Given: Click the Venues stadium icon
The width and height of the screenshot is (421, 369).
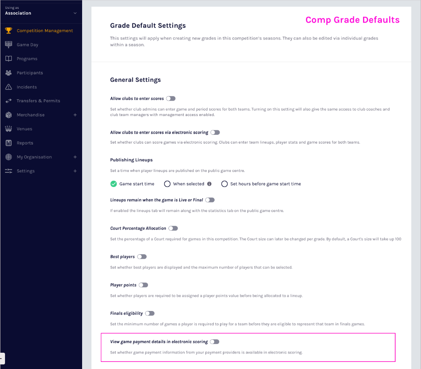Looking at the screenshot, I should coord(8,129).
